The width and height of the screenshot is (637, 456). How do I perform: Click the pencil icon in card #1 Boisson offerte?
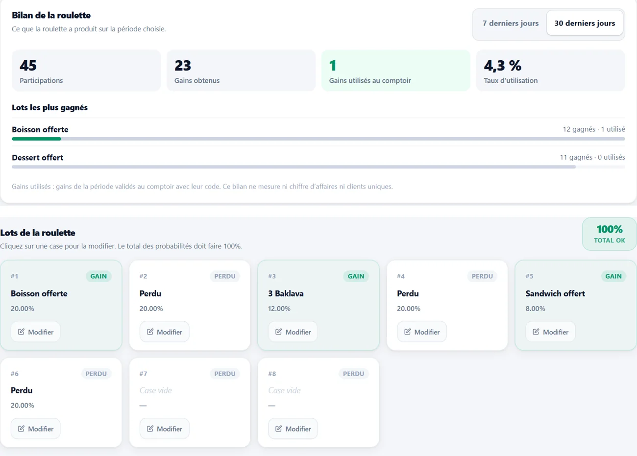click(x=21, y=332)
